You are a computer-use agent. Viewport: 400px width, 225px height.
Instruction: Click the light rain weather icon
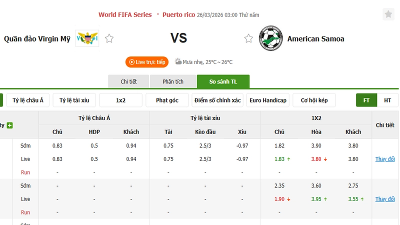178,62
